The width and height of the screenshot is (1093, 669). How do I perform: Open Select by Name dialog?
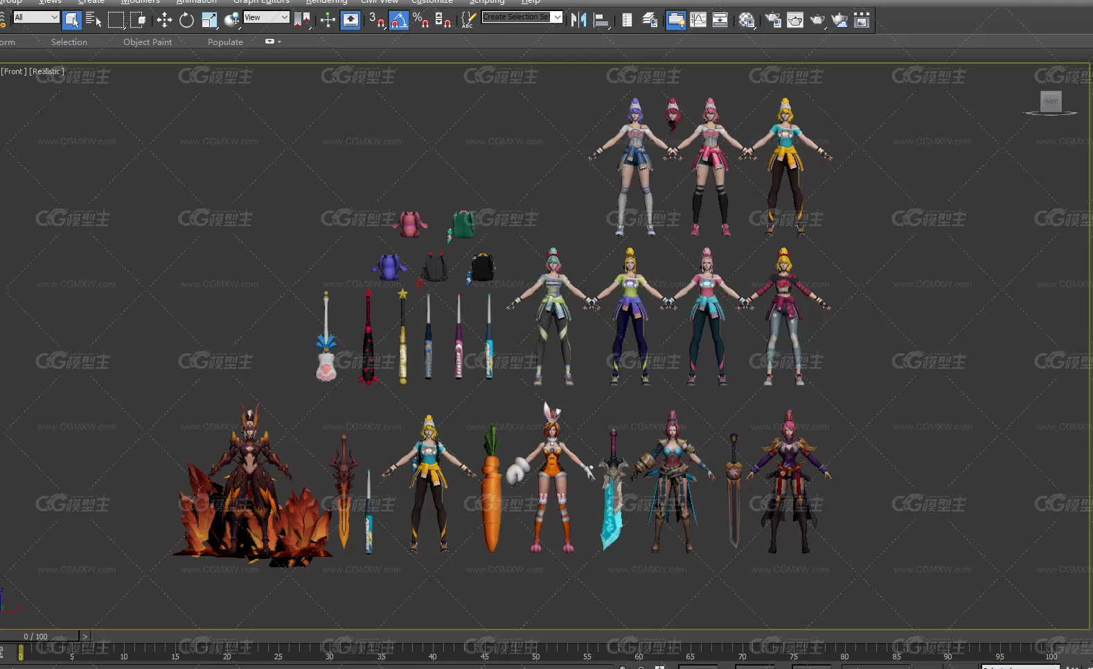tap(94, 20)
